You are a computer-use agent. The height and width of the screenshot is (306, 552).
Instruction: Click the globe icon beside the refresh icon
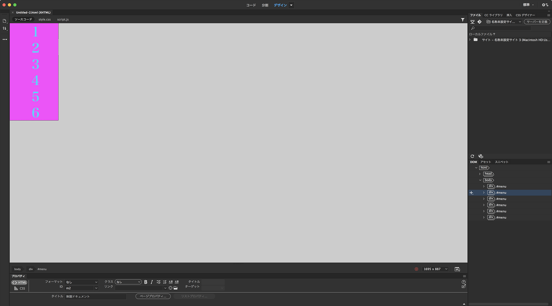481,156
